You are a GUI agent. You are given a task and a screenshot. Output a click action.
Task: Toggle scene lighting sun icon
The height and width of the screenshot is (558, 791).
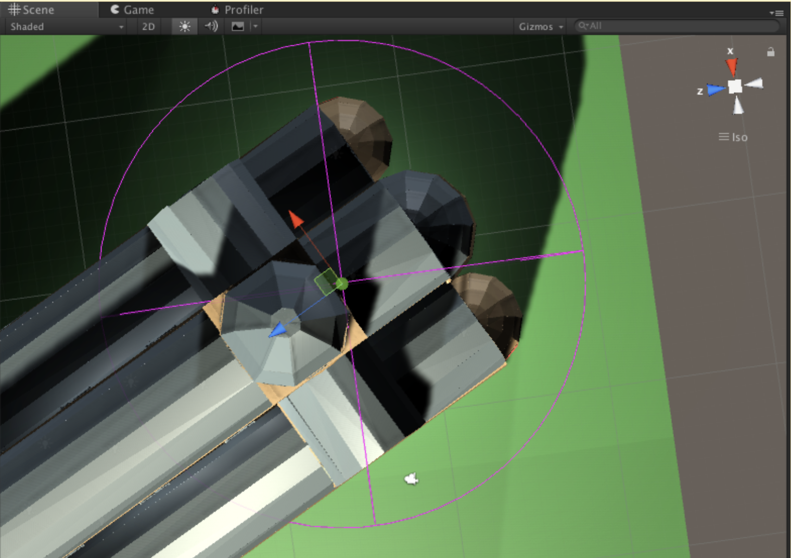point(185,27)
